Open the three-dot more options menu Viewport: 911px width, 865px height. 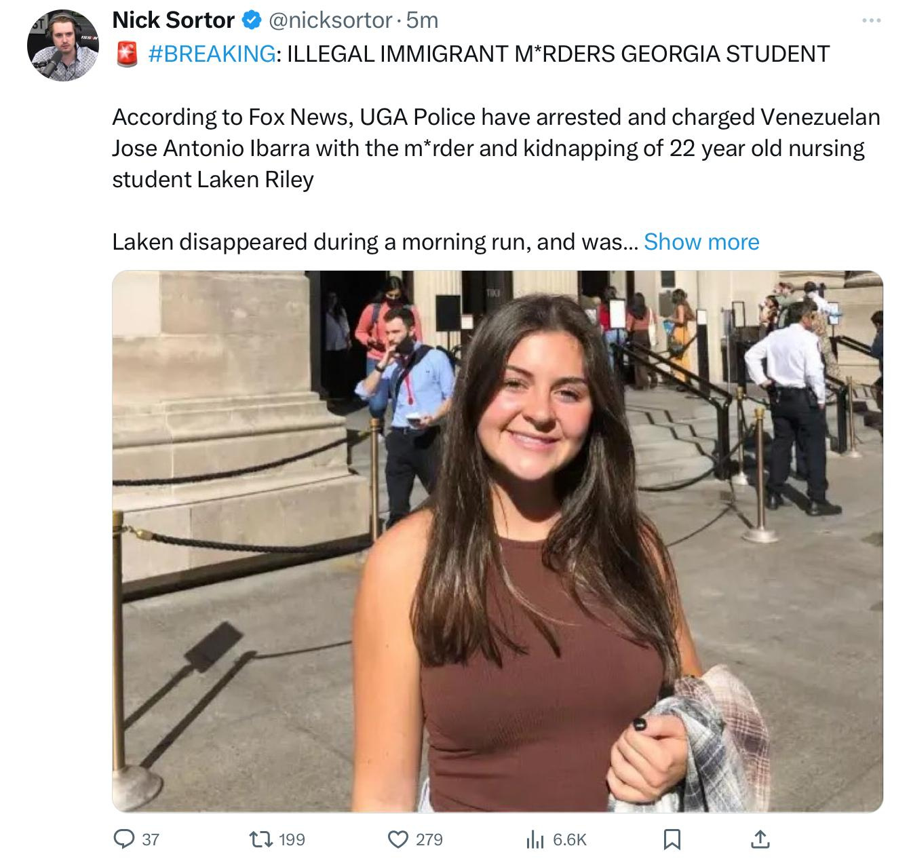[870, 21]
